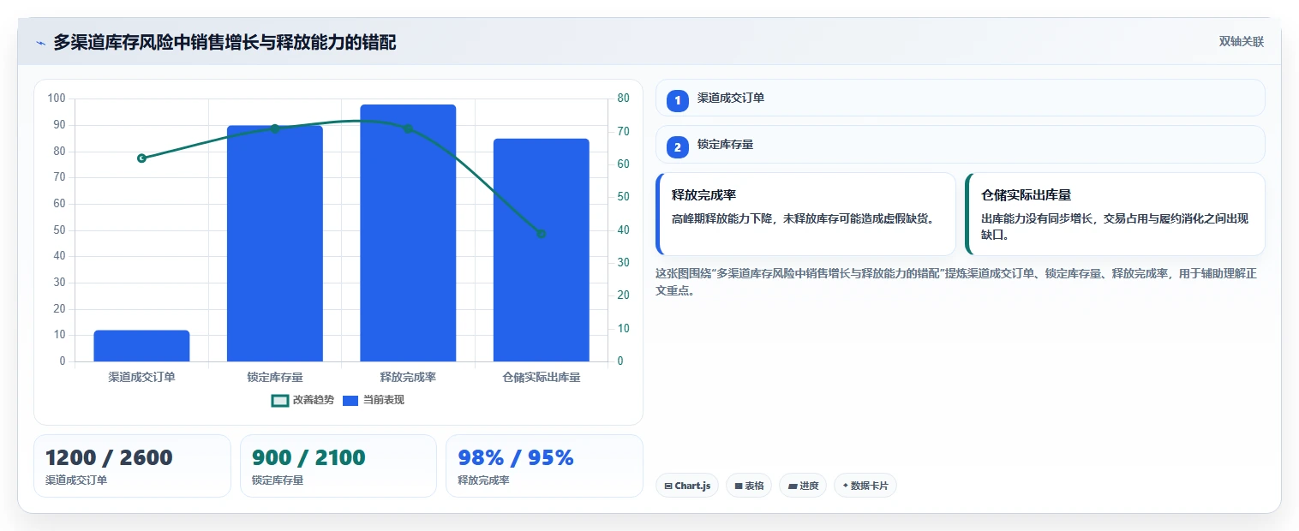
Task: Click the chart title 多渠道库存风险中销售增长与释放能力的错配
Action: [224, 42]
